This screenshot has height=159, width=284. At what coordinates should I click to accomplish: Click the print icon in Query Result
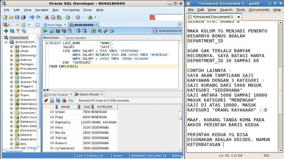click(x=52, y=100)
